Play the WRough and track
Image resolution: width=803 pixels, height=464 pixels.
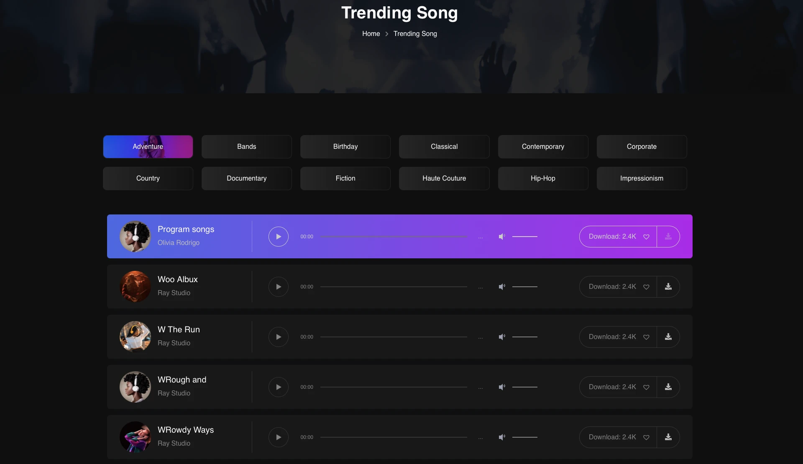279,387
